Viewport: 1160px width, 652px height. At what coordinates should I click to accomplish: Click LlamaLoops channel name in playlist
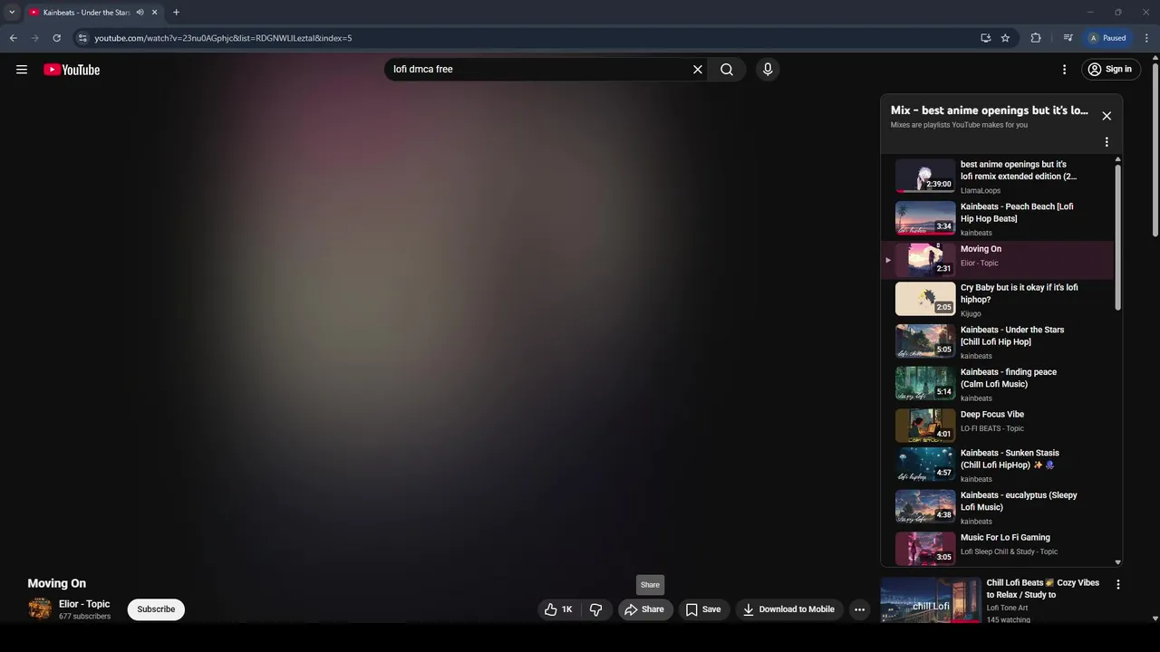pos(981,191)
